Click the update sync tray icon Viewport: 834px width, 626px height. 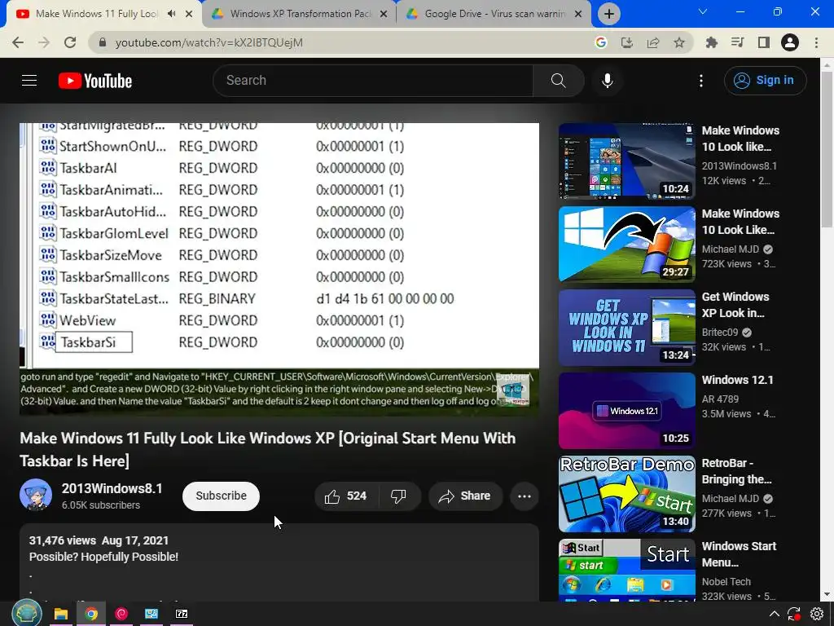794,614
